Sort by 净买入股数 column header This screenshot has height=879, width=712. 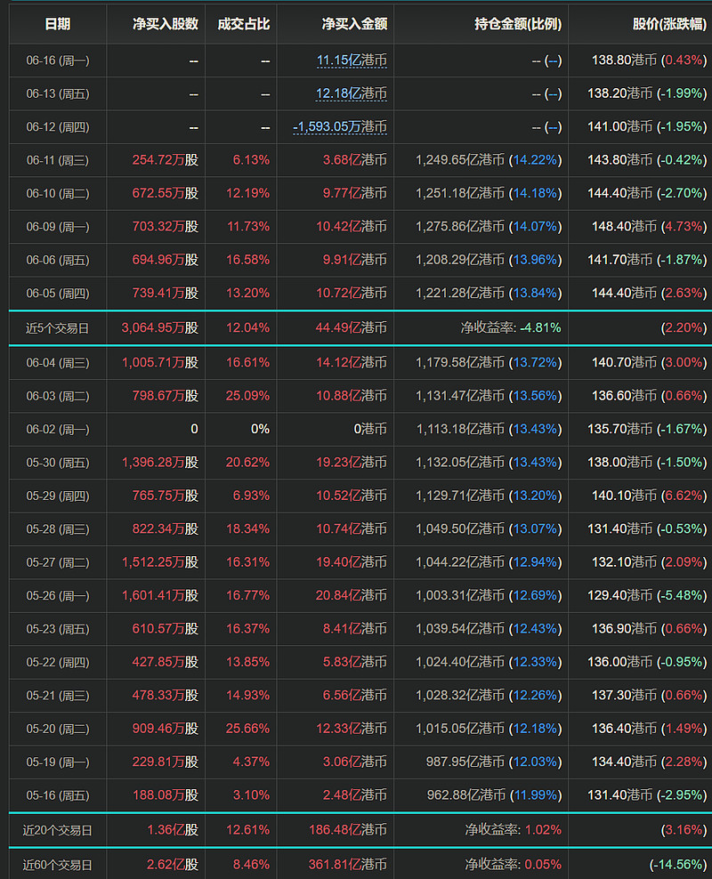click(x=156, y=24)
